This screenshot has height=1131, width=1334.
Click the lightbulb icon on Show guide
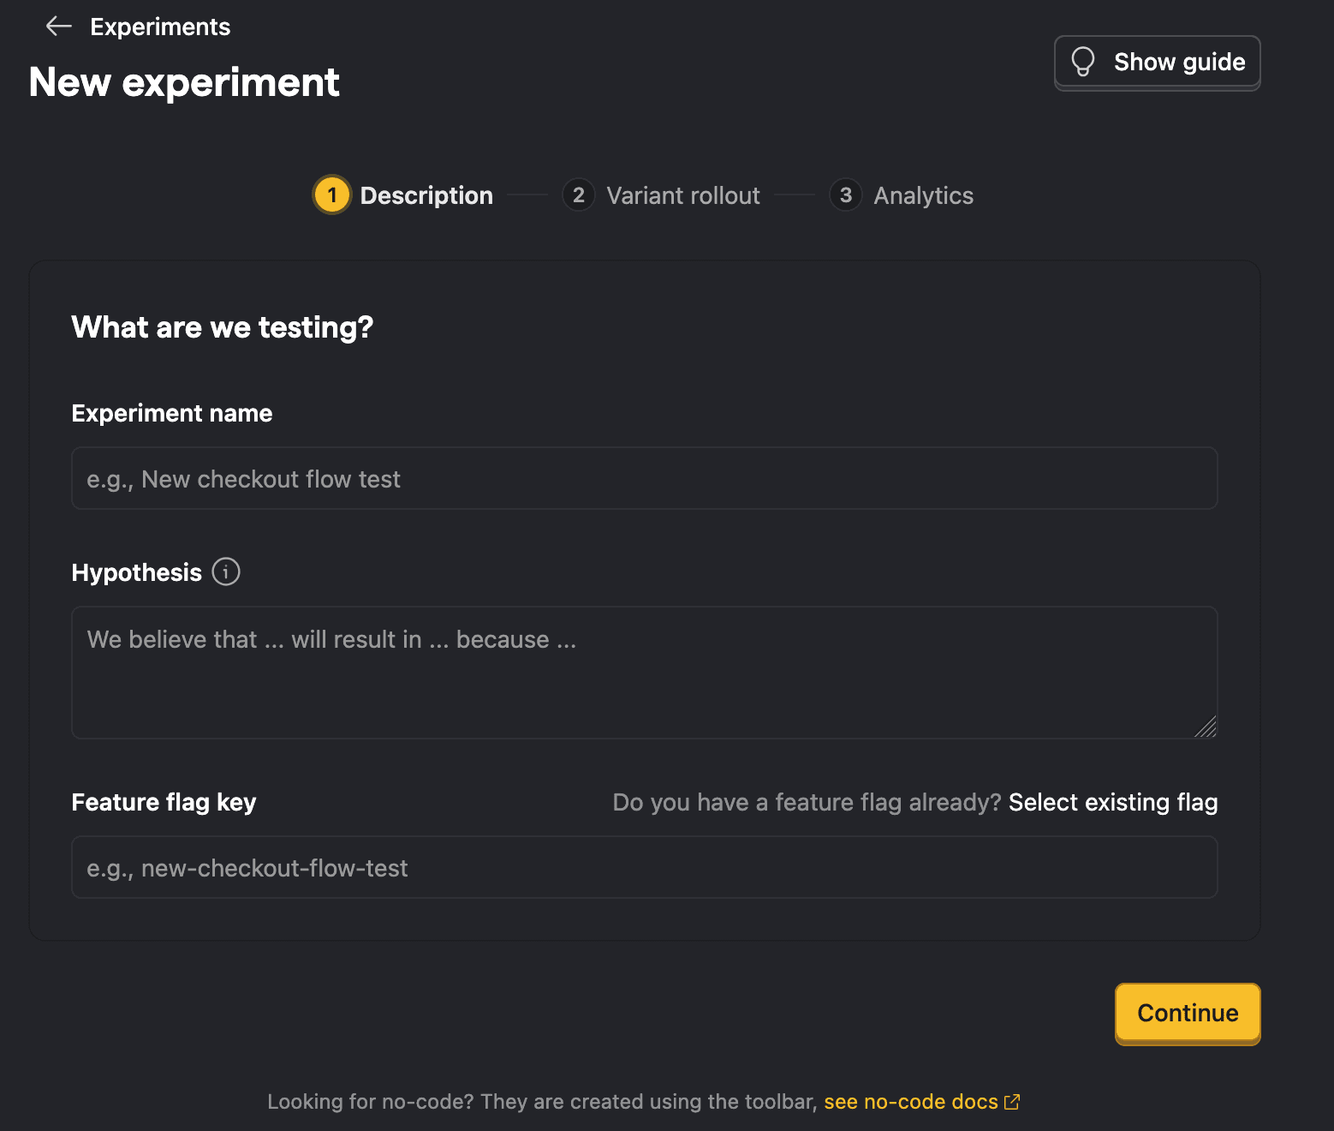(x=1085, y=62)
